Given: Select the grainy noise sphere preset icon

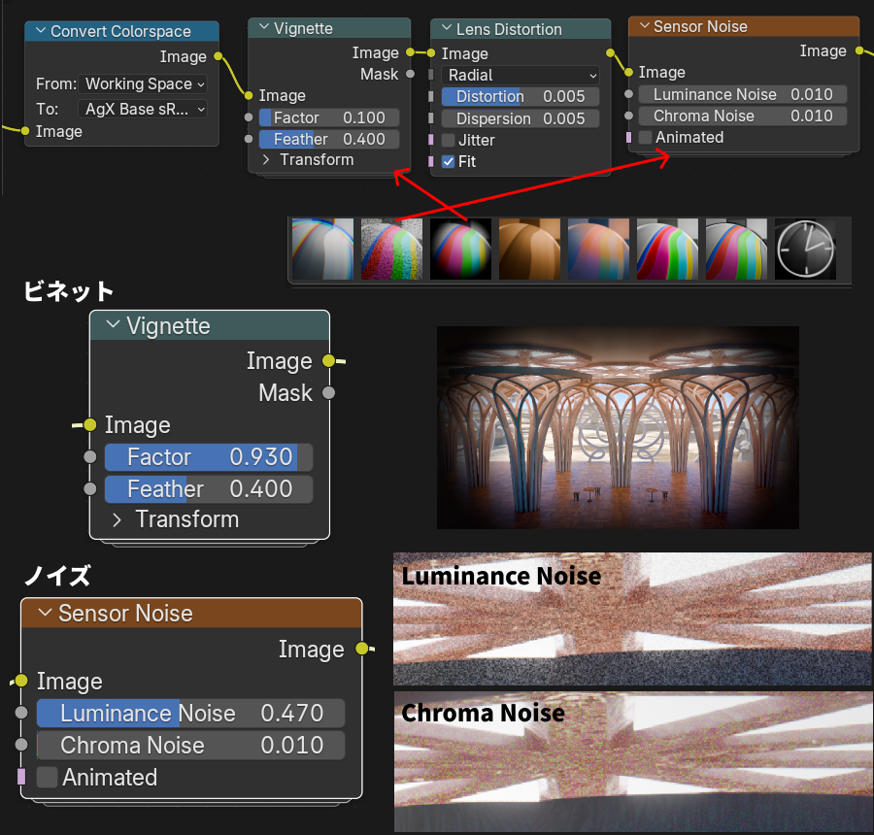Looking at the screenshot, I should coord(390,249).
